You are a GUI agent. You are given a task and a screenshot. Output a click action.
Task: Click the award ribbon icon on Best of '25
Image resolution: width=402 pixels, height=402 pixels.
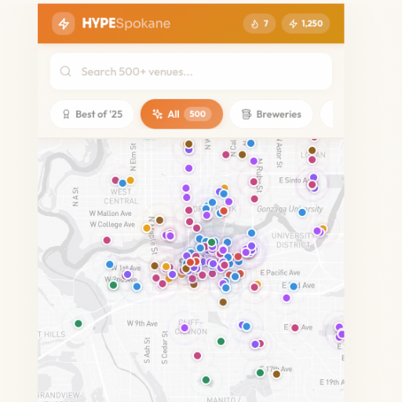pyautogui.click(x=66, y=114)
